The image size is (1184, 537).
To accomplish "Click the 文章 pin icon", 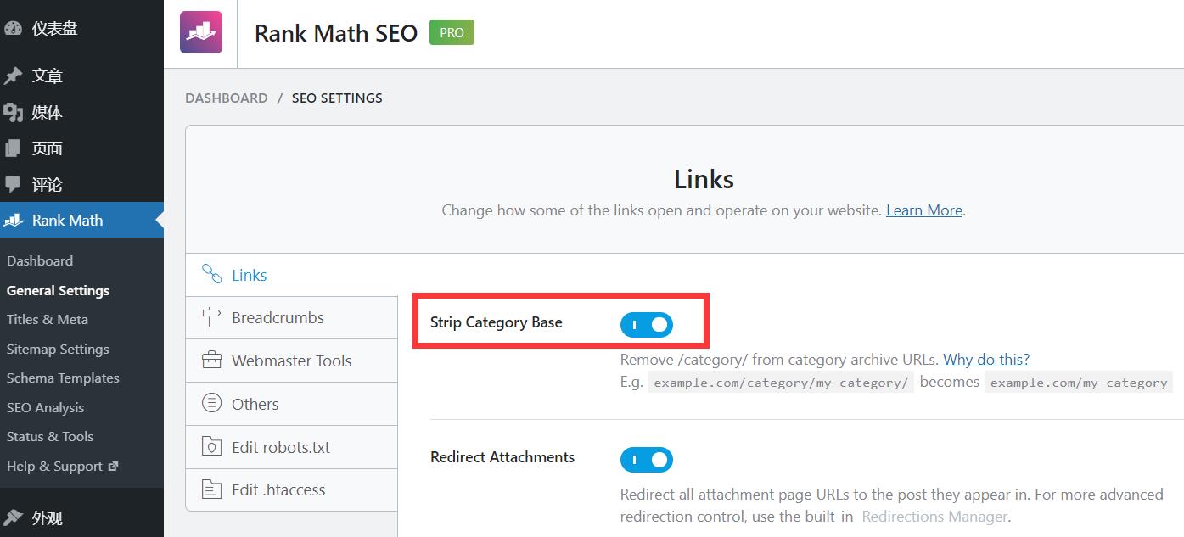I will click(x=13, y=76).
